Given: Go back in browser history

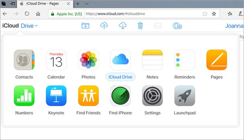Looking at the screenshot, I should (x=5, y=14).
